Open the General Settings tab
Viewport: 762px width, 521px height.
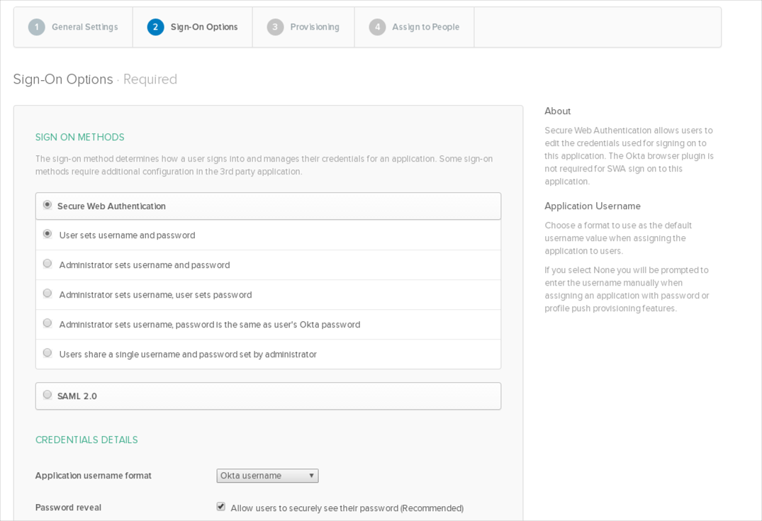[x=84, y=27]
